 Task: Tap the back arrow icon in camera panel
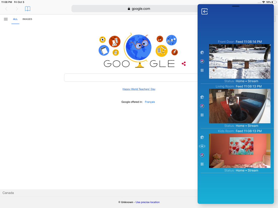click(x=204, y=12)
